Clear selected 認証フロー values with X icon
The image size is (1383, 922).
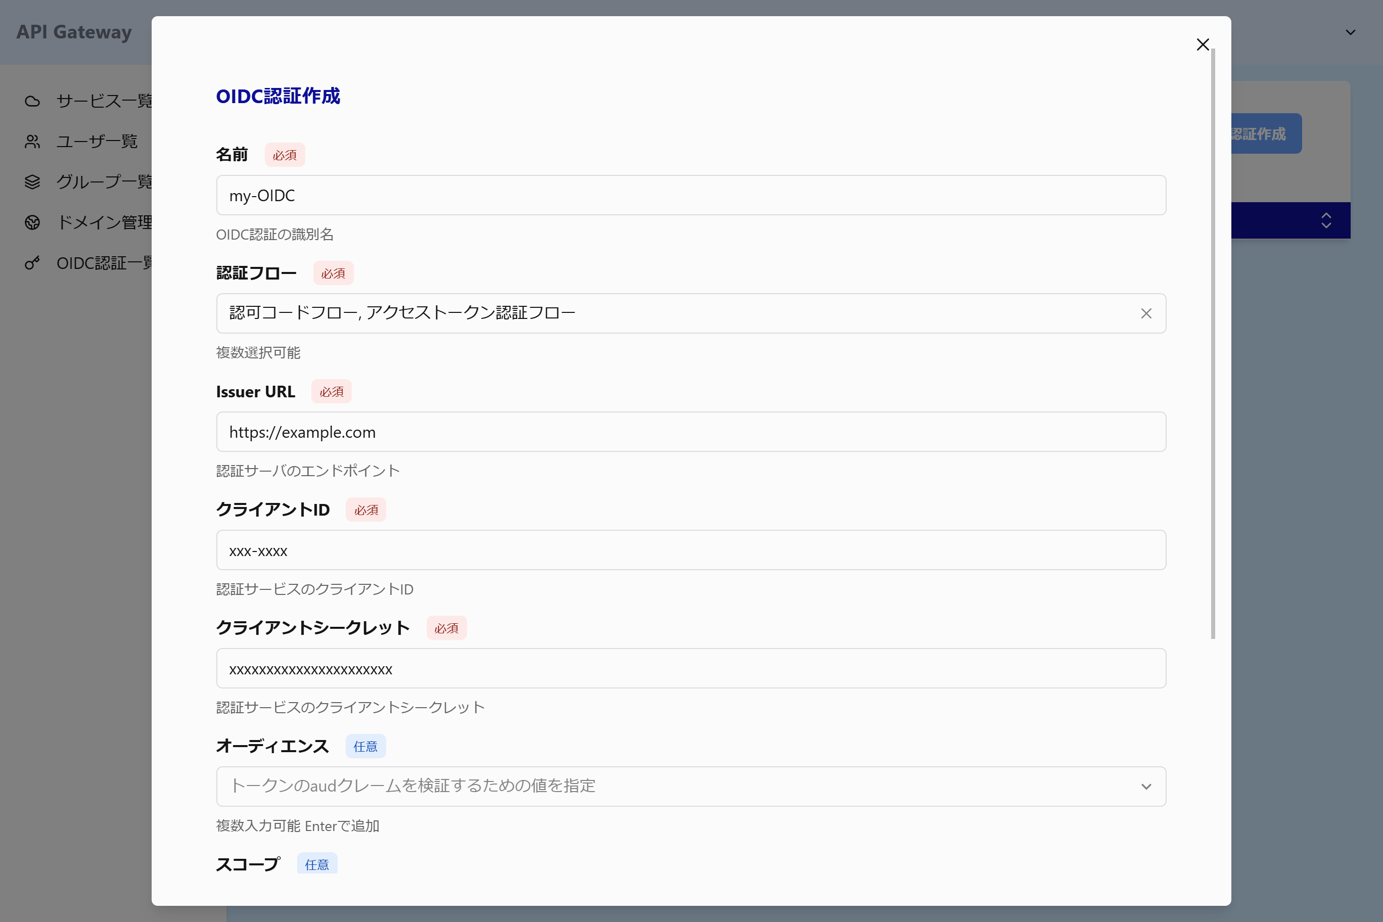point(1146,313)
